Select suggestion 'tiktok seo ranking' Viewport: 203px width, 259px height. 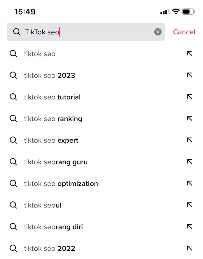[x=53, y=119]
